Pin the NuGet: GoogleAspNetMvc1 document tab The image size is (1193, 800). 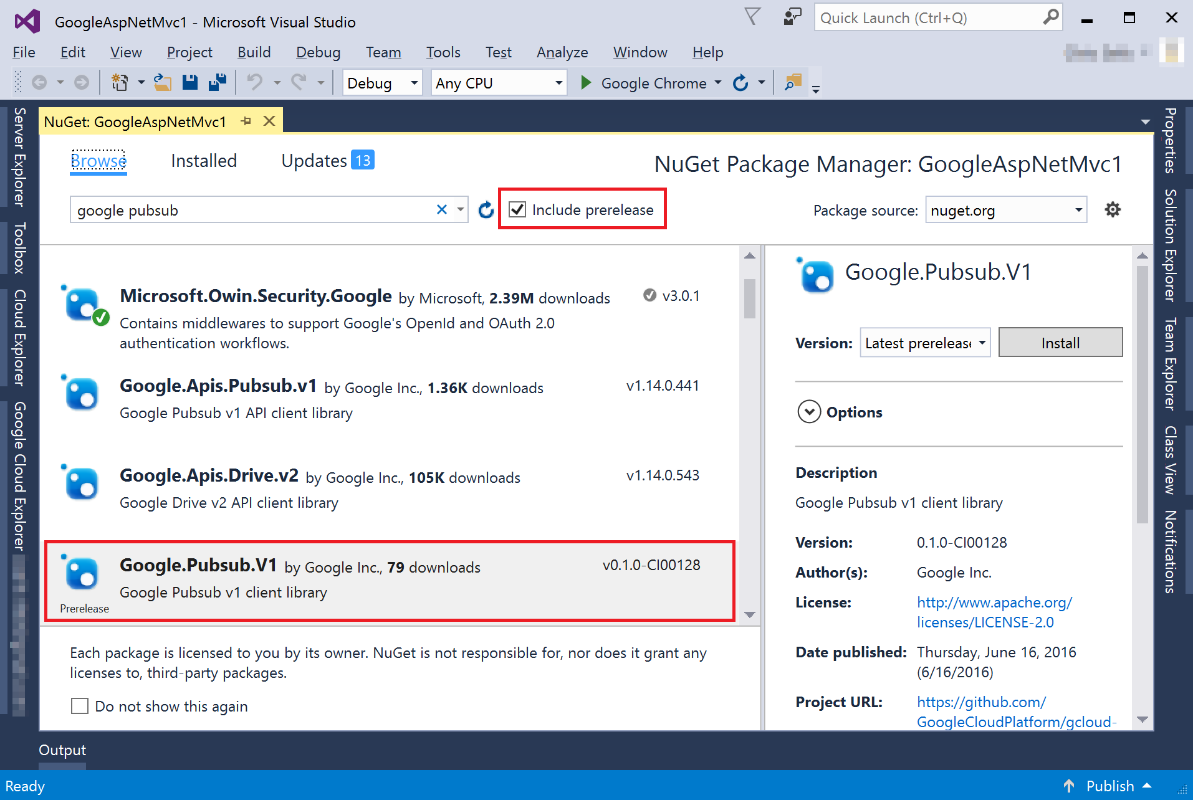click(246, 121)
